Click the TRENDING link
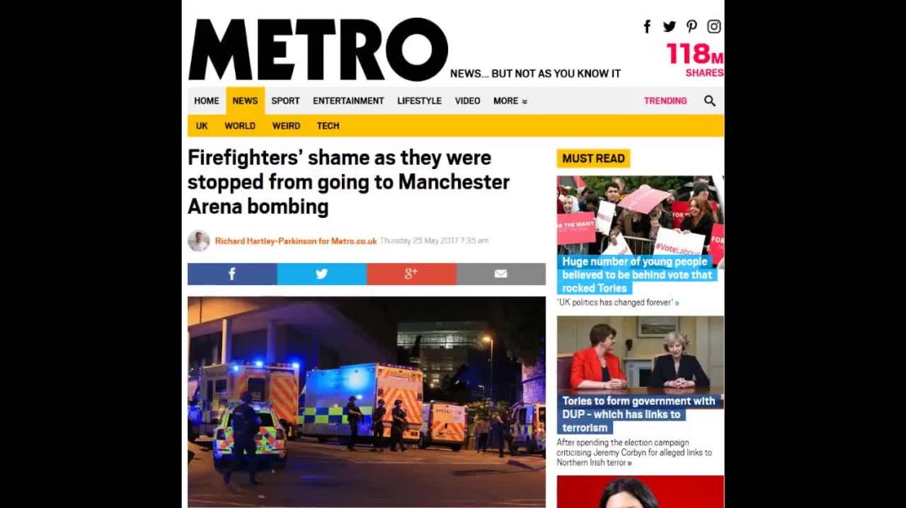This screenshot has height=508, width=906. point(666,101)
